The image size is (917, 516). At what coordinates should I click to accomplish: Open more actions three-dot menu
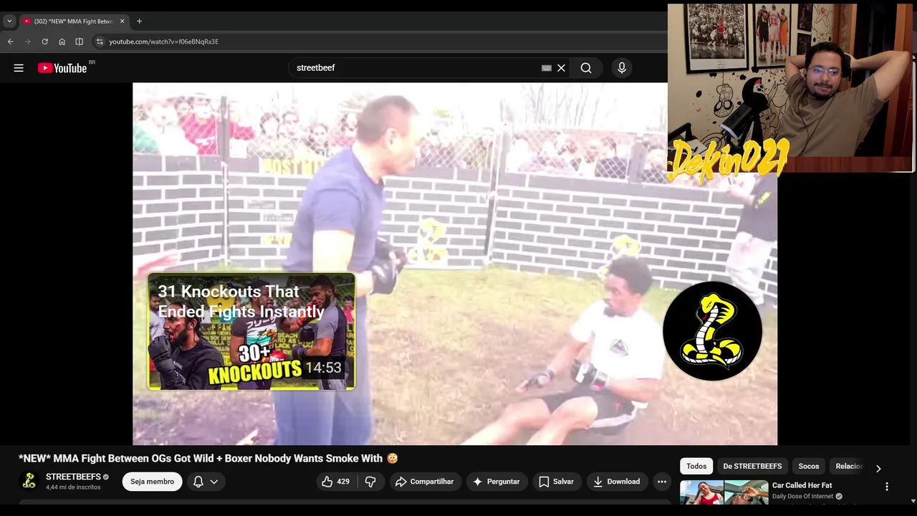[662, 482]
